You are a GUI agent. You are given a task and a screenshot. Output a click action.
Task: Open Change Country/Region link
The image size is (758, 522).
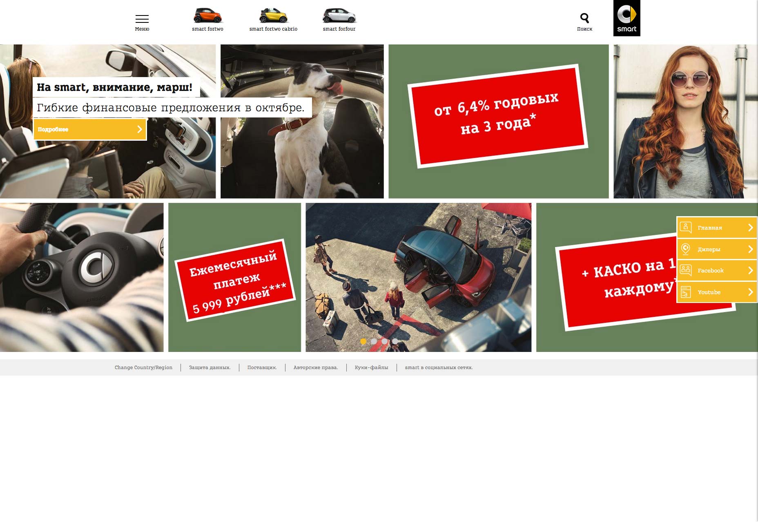(x=143, y=367)
